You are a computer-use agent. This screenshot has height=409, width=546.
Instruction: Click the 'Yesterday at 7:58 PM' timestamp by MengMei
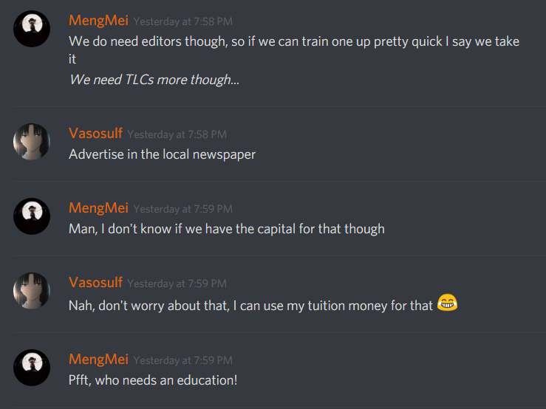[182, 21]
